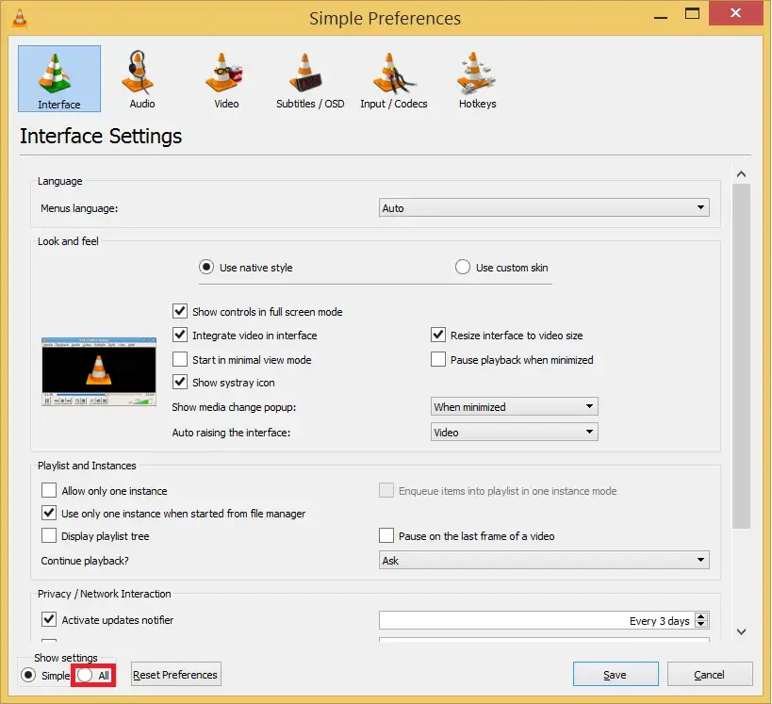Expand the Menus language dropdown

pyautogui.click(x=543, y=207)
